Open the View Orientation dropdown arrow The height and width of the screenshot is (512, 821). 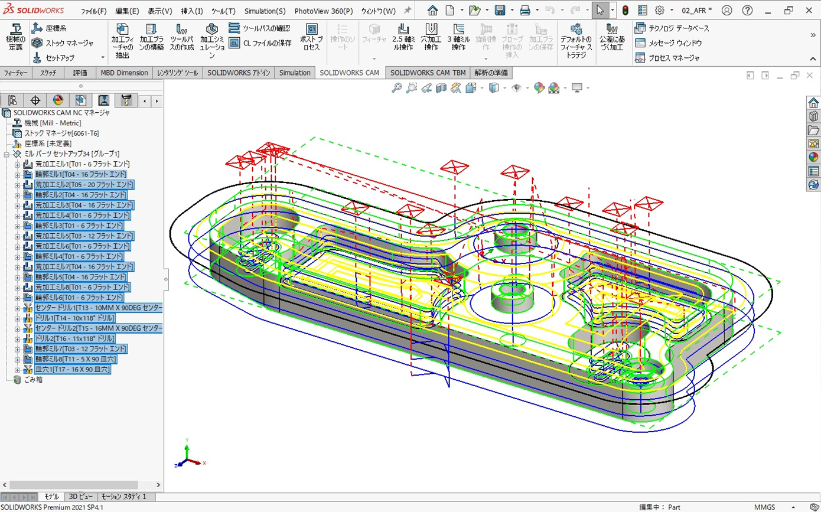pyautogui.click(x=482, y=88)
